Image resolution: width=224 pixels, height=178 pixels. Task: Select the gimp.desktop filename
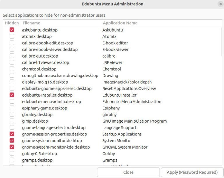tap(35, 121)
